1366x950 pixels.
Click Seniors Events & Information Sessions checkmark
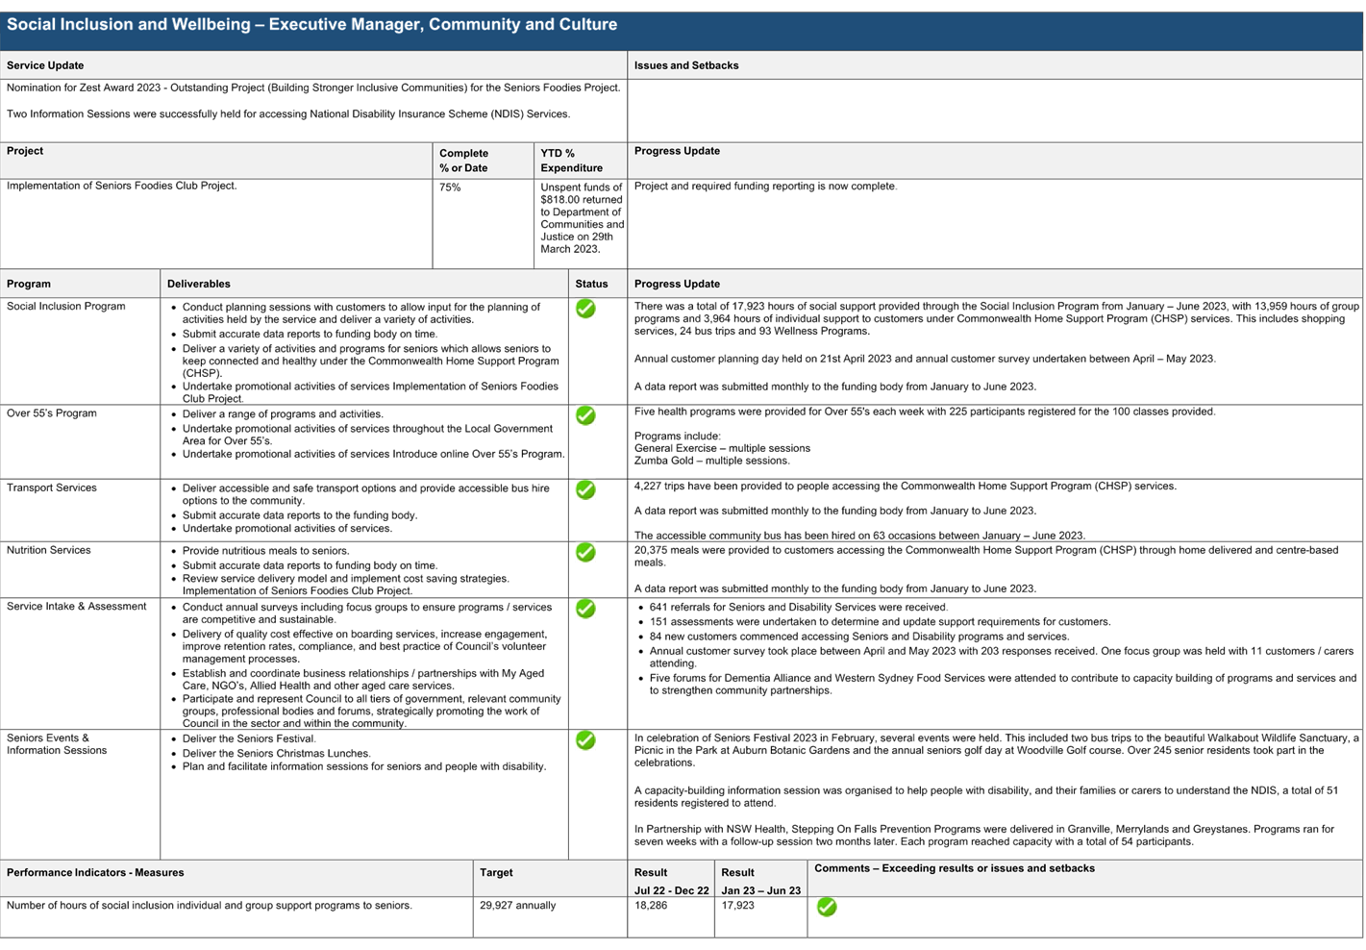click(x=585, y=740)
